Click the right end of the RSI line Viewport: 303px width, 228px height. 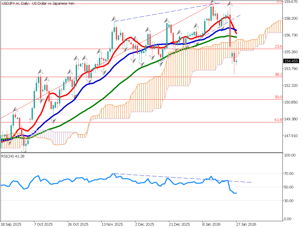coord(236,193)
